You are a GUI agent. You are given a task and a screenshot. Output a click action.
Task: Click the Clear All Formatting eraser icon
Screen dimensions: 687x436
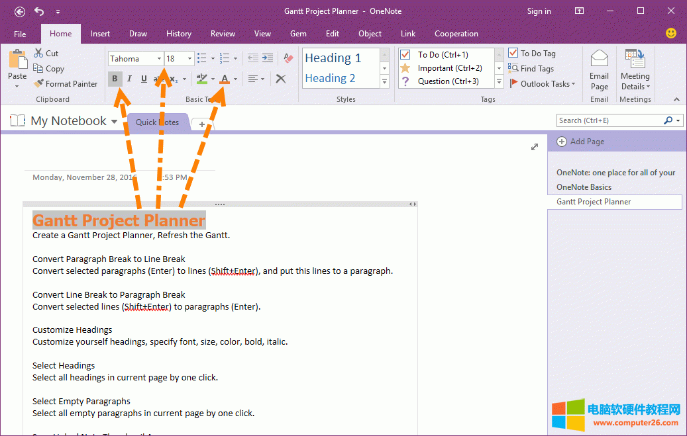[x=288, y=58]
